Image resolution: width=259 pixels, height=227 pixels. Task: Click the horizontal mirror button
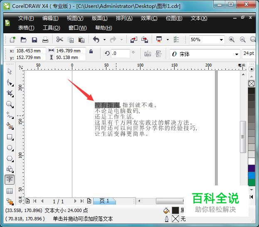(x=148, y=54)
